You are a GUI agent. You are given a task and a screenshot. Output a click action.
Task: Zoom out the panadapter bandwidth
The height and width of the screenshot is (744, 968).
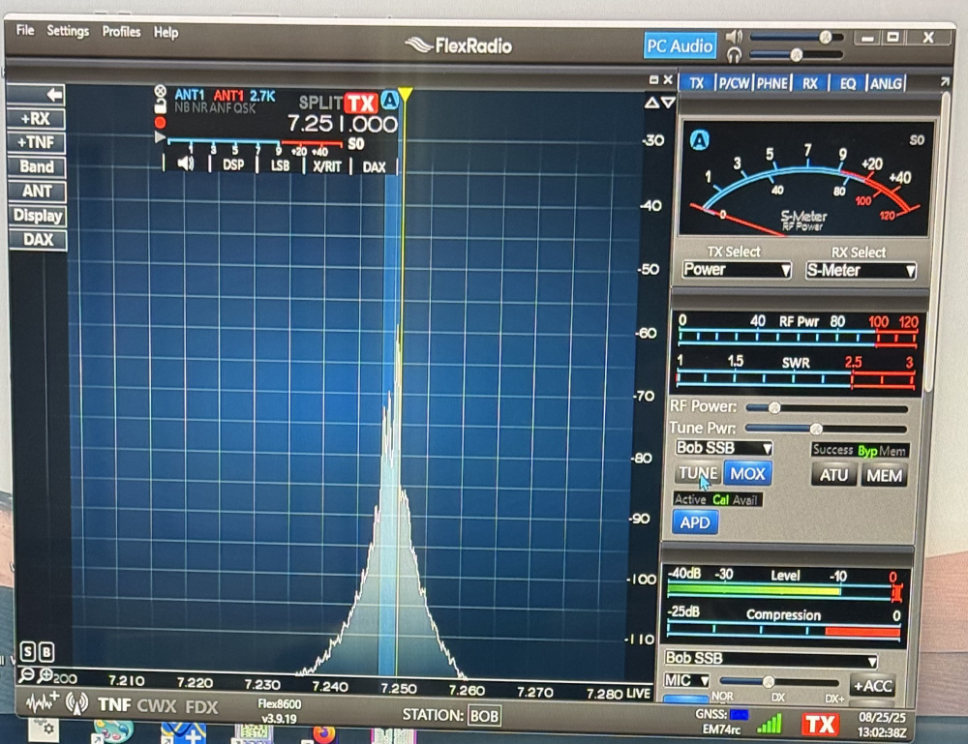pos(26,675)
